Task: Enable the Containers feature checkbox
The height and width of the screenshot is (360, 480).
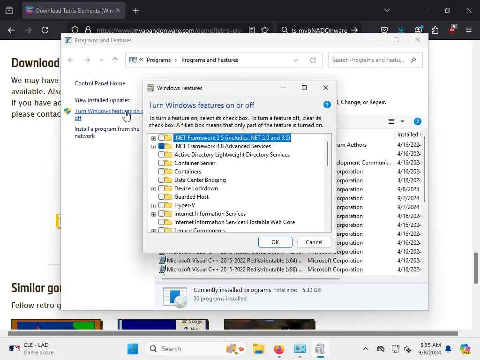Action: coord(161,172)
